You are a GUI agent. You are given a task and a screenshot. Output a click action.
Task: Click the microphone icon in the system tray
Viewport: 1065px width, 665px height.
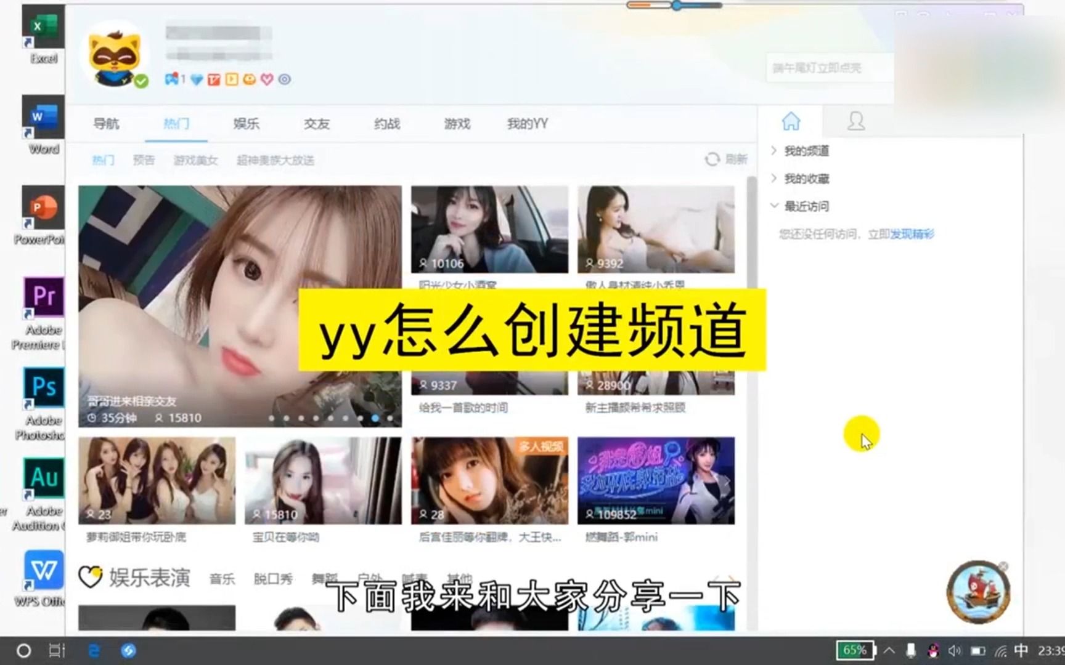click(x=911, y=651)
